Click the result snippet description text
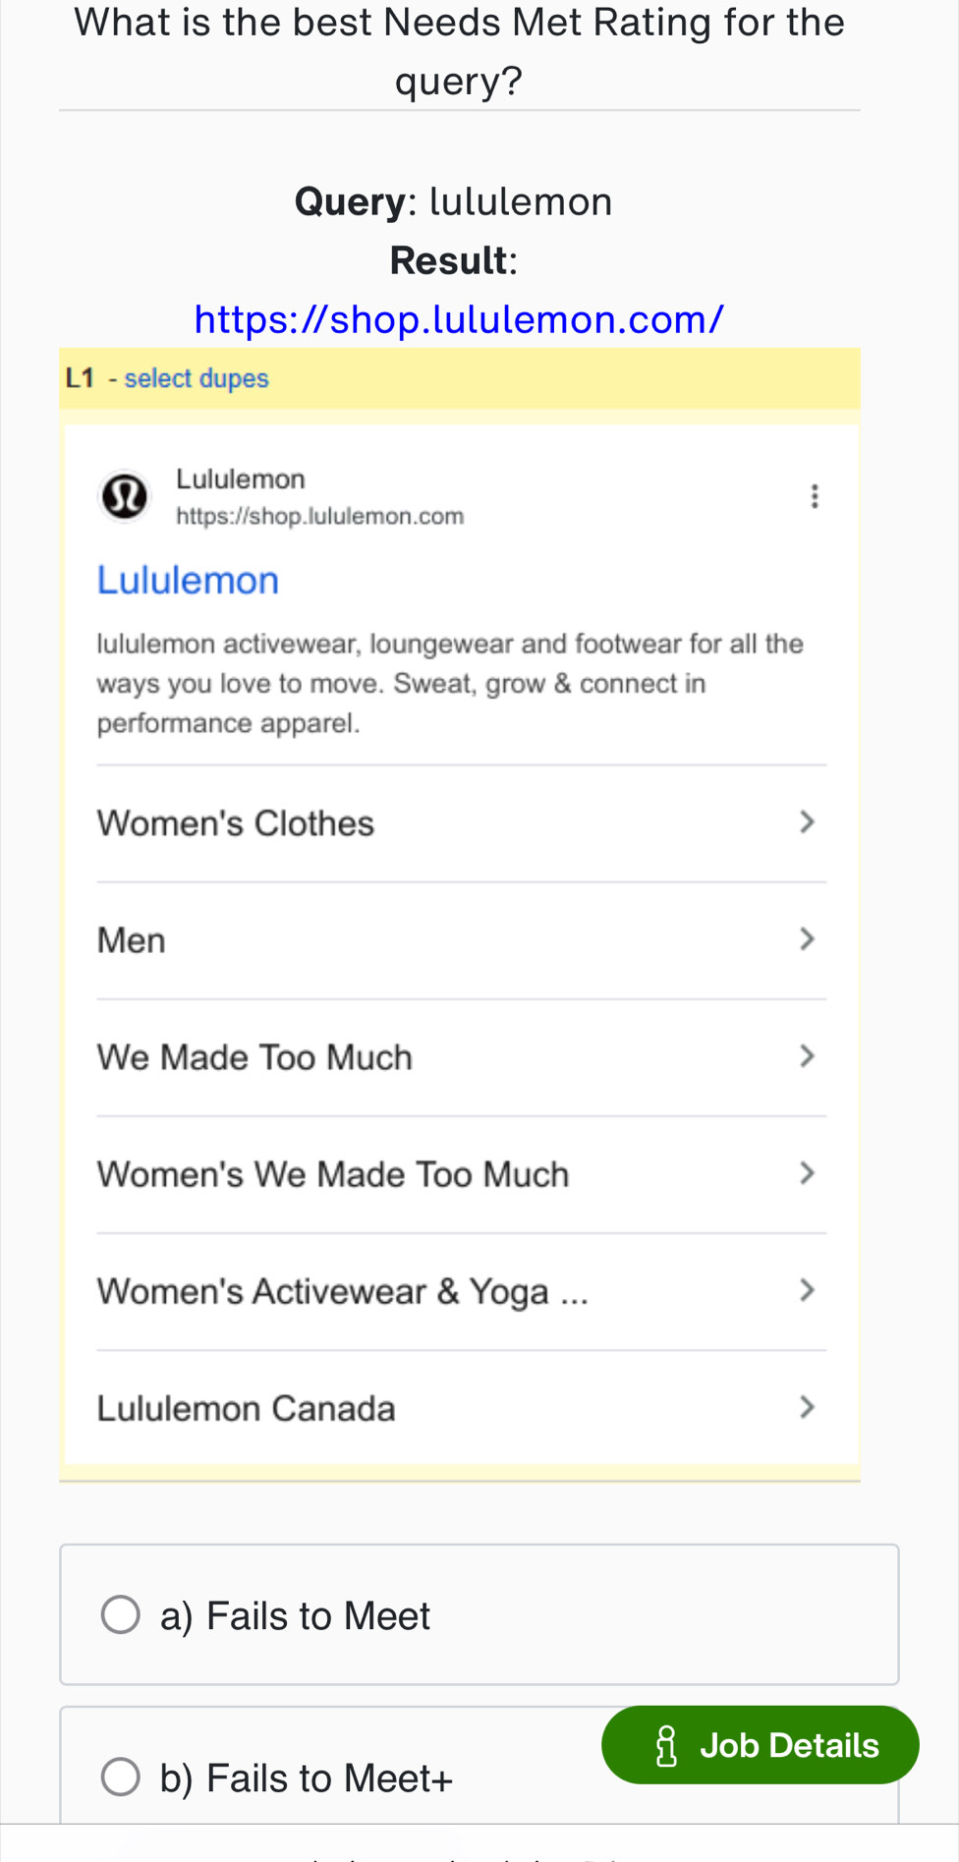 [x=449, y=684]
